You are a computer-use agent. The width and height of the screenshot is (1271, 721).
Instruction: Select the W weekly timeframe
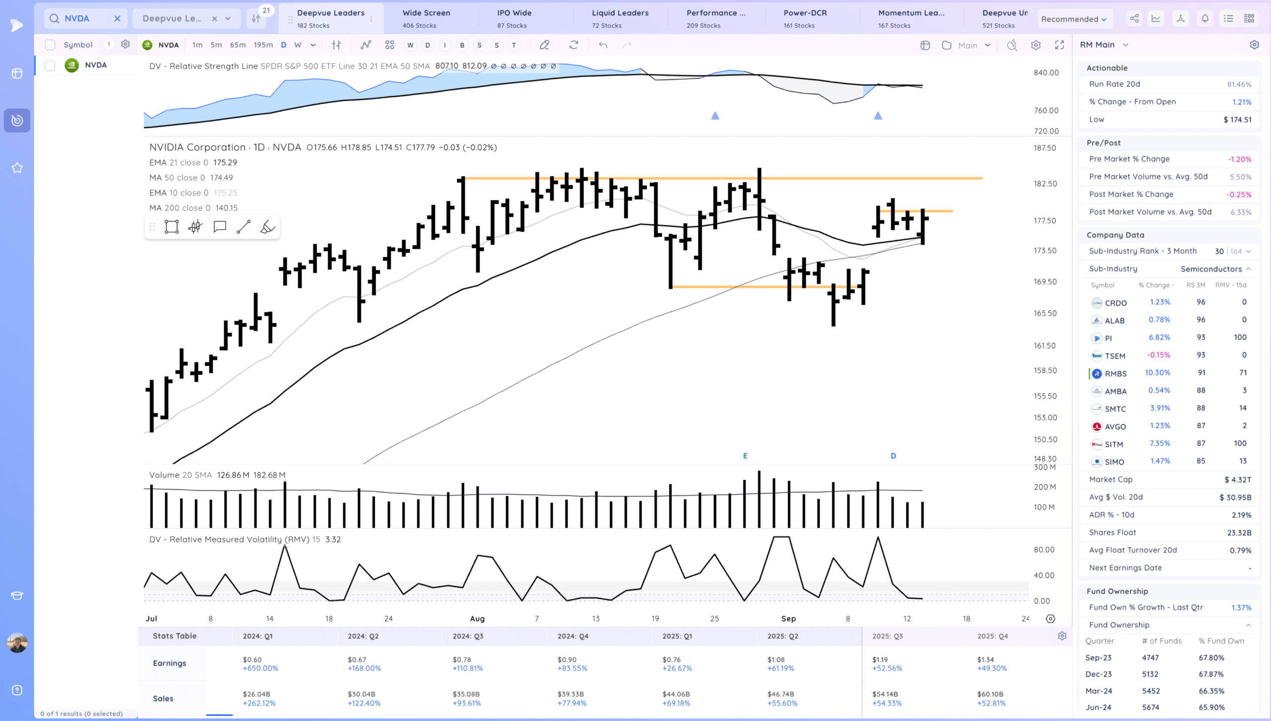298,45
